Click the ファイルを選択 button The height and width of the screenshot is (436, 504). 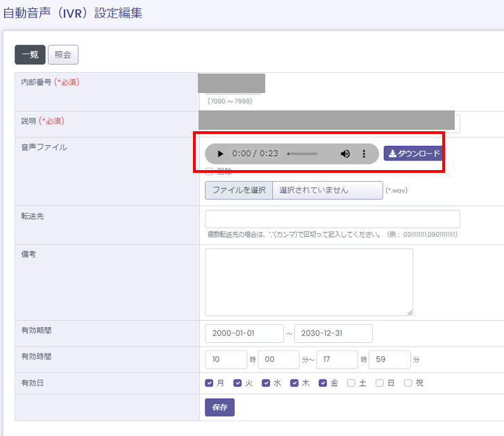(239, 190)
